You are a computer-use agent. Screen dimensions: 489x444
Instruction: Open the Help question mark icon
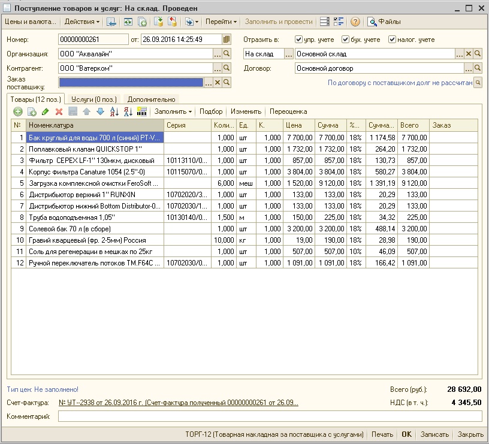tap(355, 22)
